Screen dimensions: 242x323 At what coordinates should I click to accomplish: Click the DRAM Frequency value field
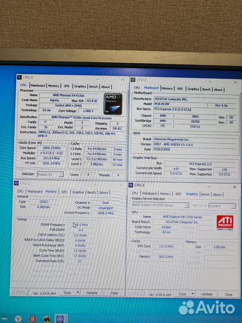[81, 225]
